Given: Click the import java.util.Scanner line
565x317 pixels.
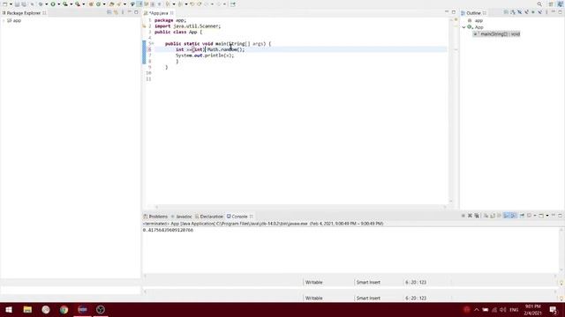Looking at the screenshot, I should pyautogui.click(x=187, y=26).
